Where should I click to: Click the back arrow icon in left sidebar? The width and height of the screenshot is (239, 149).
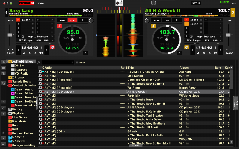(x=3, y=83)
